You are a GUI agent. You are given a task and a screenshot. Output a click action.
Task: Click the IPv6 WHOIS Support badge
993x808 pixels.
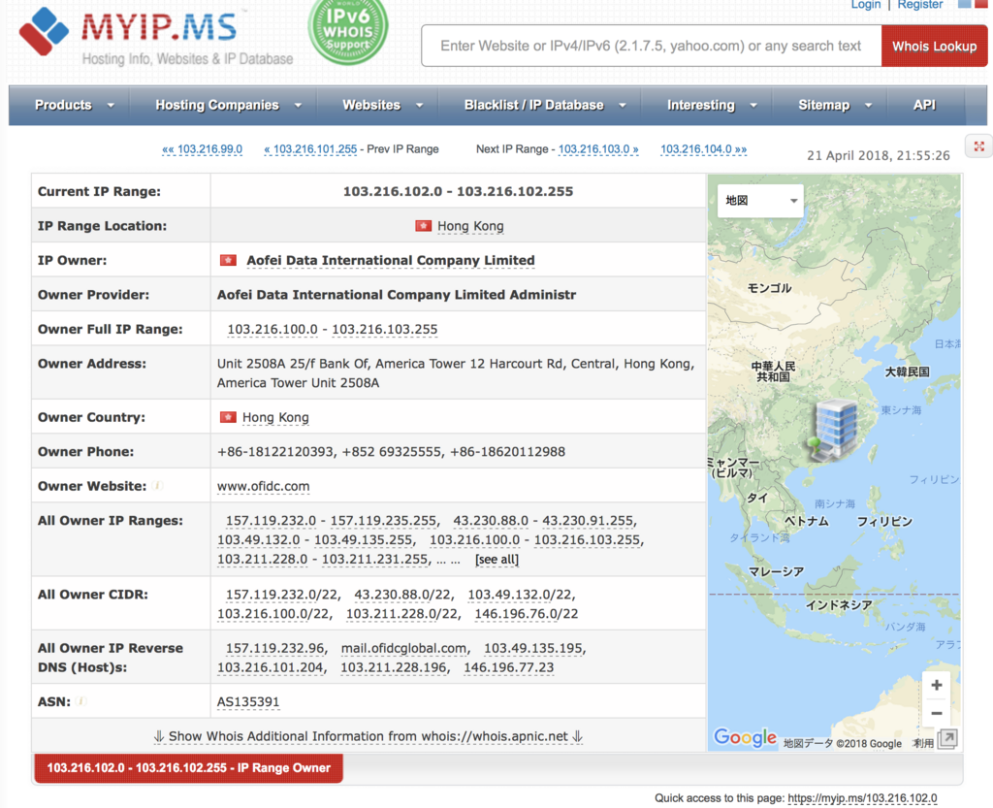click(x=348, y=30)
